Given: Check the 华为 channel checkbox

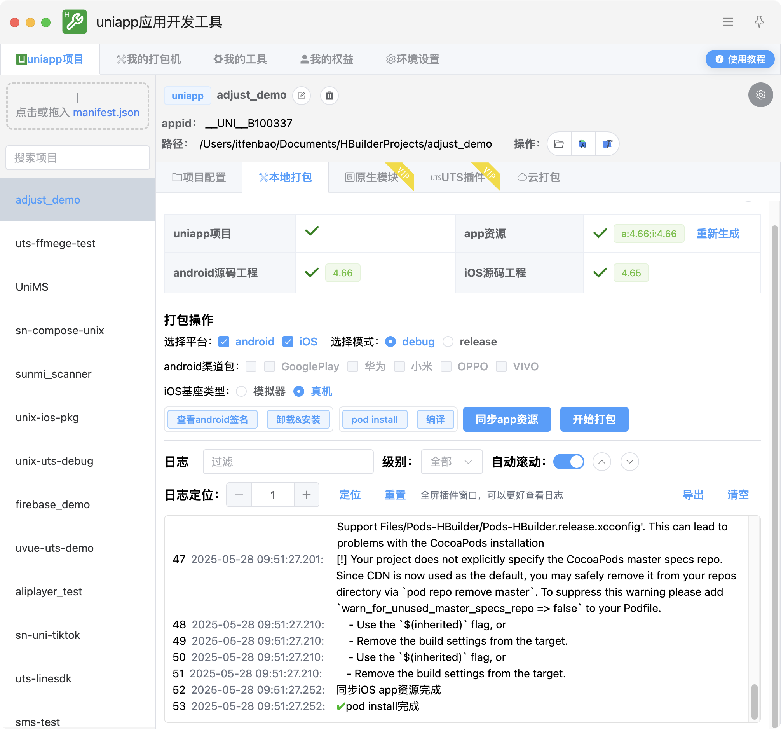Looking at the screenshot, I should tap(352, 366).
